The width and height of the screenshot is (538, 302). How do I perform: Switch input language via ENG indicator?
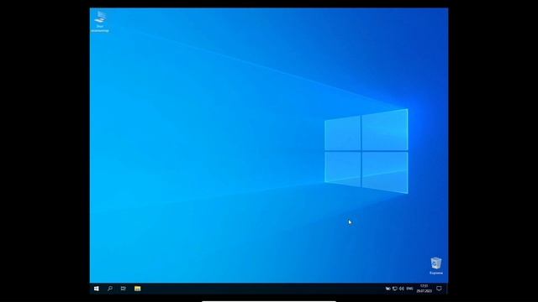[x=409, y=289]
